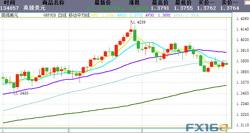Click the latest price 1.3762/64
The image size is (250, 133).
(107, 8)
